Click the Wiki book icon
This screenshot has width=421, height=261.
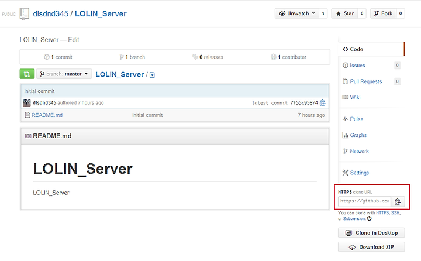pyautogui.click(x=346, y=98)
